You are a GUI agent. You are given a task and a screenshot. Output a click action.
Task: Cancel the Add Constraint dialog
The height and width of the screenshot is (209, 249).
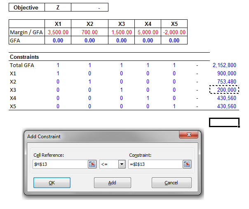pos(171,183)
